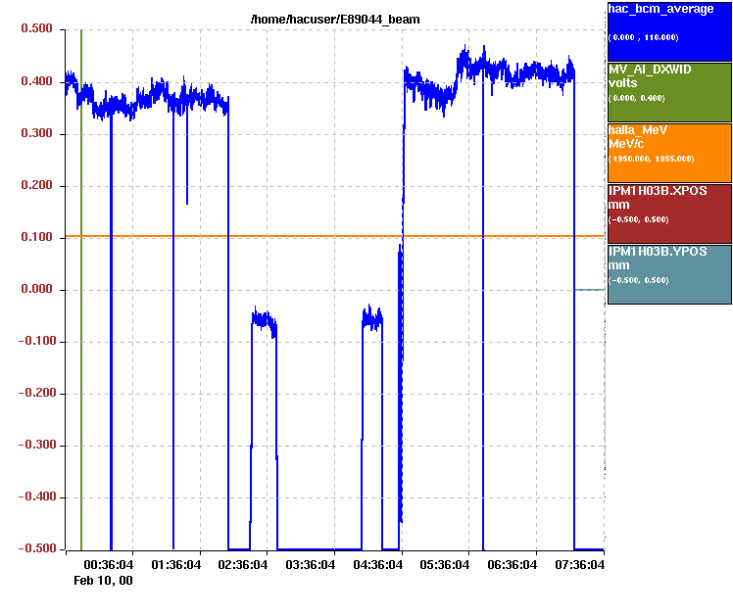Click the 0.500 value on the y-axis

[36, 29]
